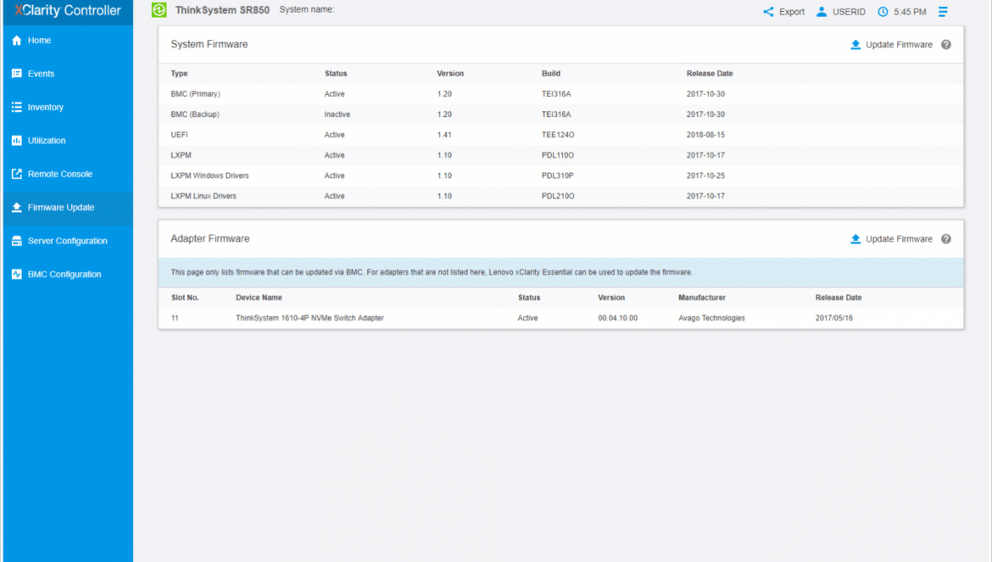This screenshot has height=562, width=992.
Task: Click the BMC Configuration icon
Action: click(16, 275)
